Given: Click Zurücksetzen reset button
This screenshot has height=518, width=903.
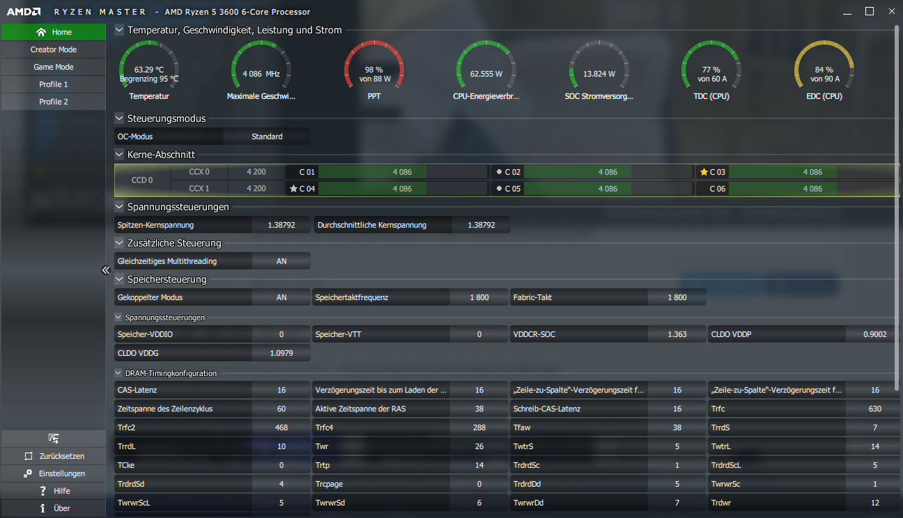Looking at the screenshot, I should (x=53, y=456).
